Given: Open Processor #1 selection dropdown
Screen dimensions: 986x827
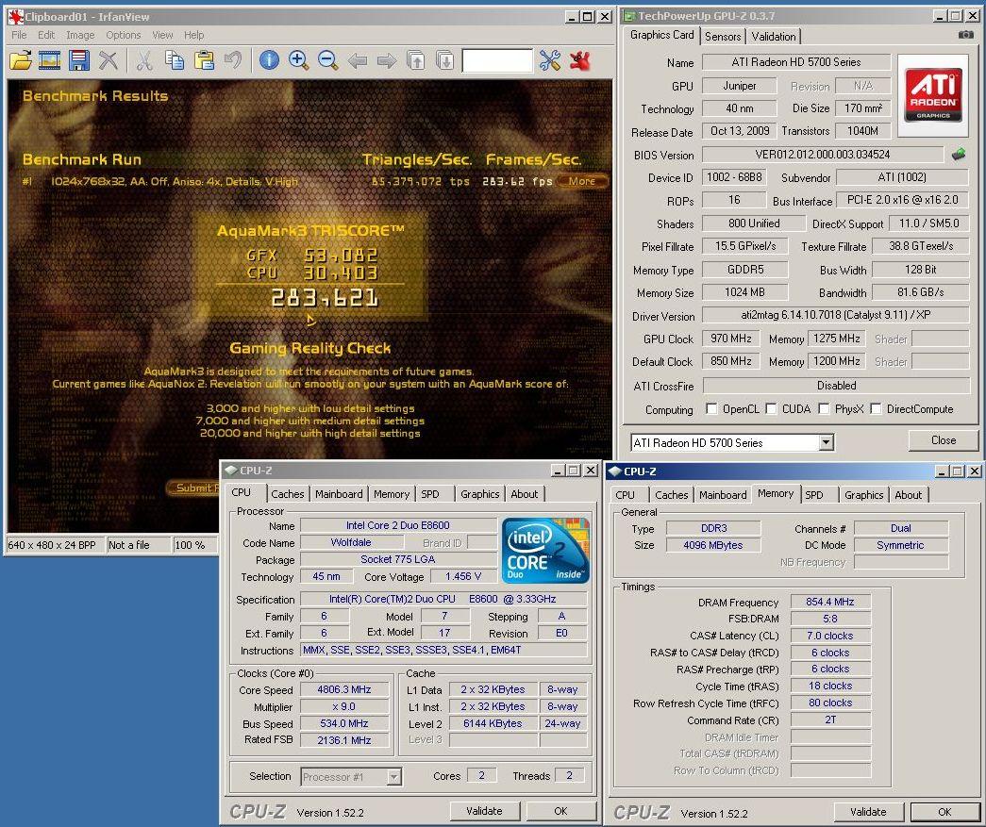Looking at the screenshot, I should coord(393,777).
